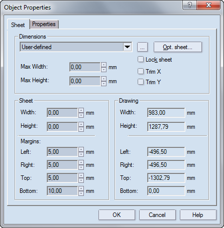224x228 pixels.
Task: Enable the Lock sheet checkbox
Action: tap(141, 59)
